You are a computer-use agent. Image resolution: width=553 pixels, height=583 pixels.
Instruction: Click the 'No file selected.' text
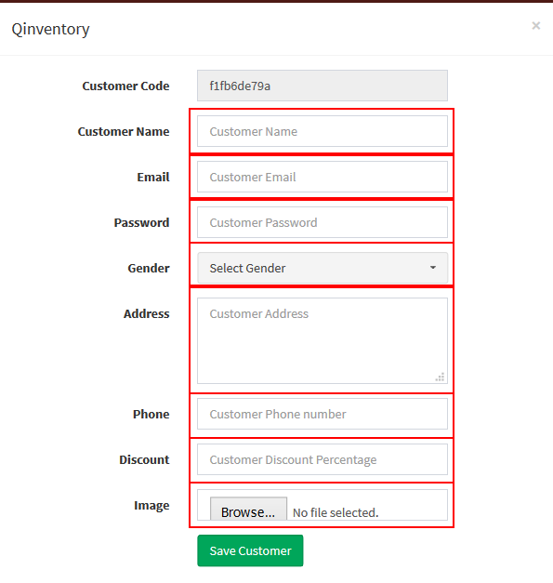336,512
